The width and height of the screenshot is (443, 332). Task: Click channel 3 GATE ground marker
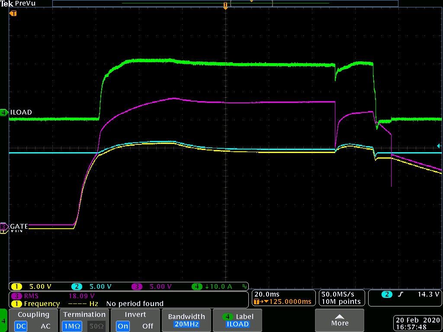[4, 226]
